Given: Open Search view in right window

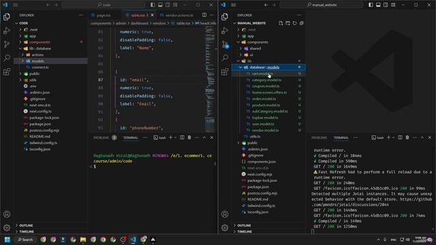Looking at the screenshot, I should pyautogui.click(x=225, y=58).
